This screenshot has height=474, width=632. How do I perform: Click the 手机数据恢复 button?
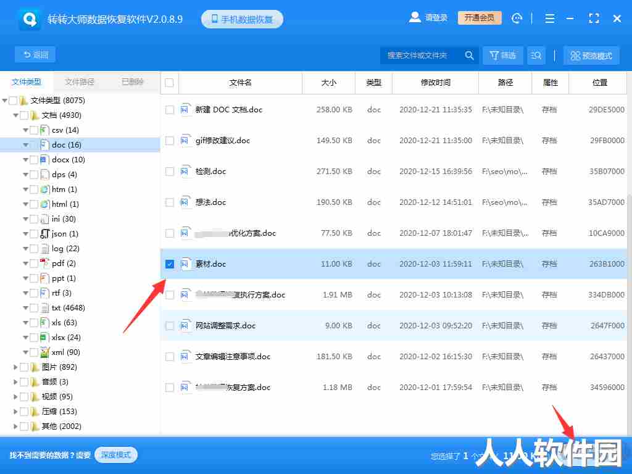[x=242, y=19]
